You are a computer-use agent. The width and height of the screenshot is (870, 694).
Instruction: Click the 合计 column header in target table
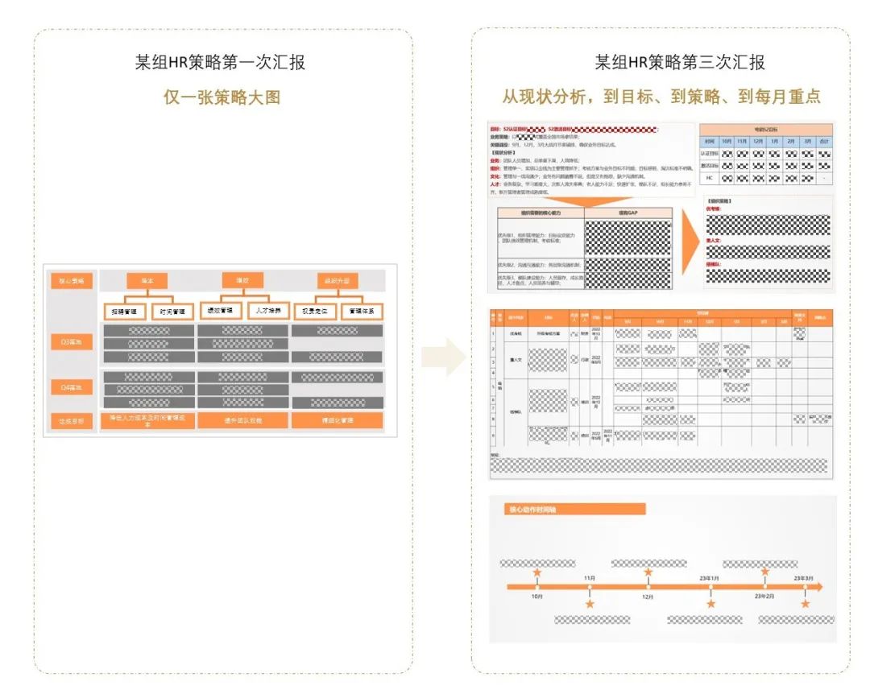click(825, 142)
